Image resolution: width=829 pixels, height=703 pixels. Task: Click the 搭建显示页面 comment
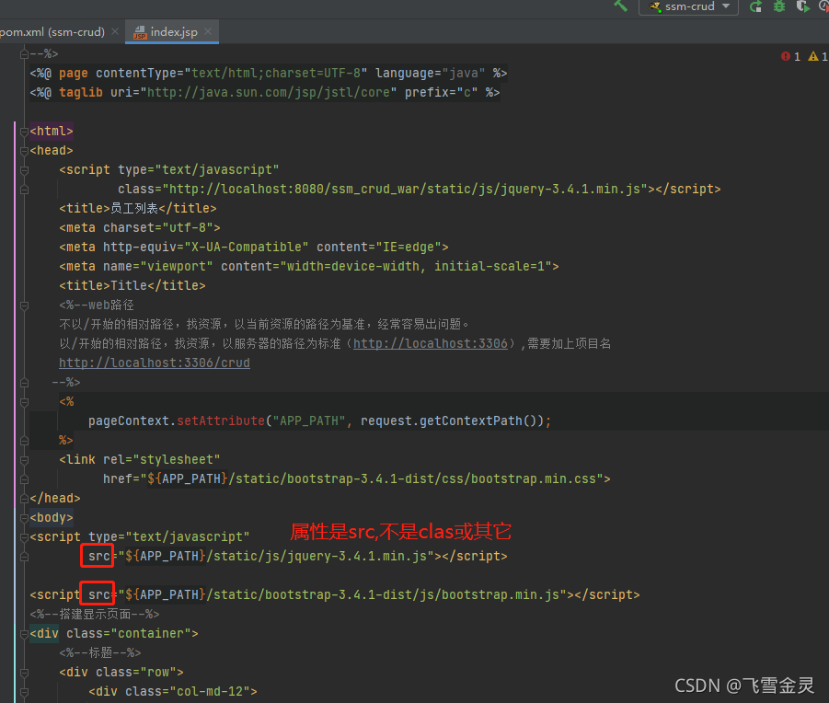[95, 614]
